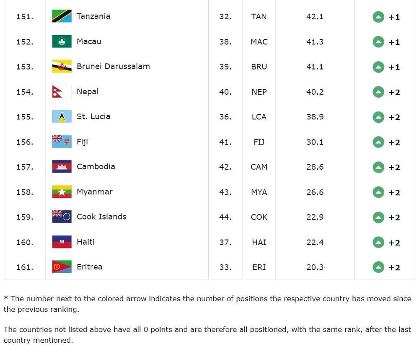This screenshot has height=362, width=419.
Task: Click the Cambodia flag icon
Action: click(62, 167)
